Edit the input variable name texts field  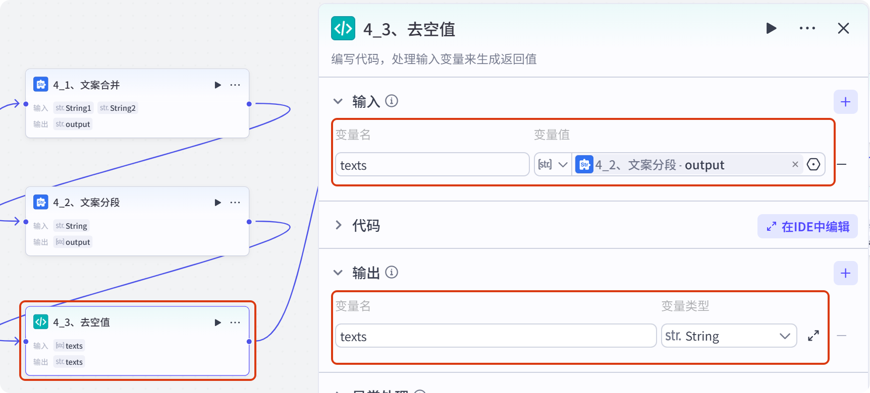(432, 165)
